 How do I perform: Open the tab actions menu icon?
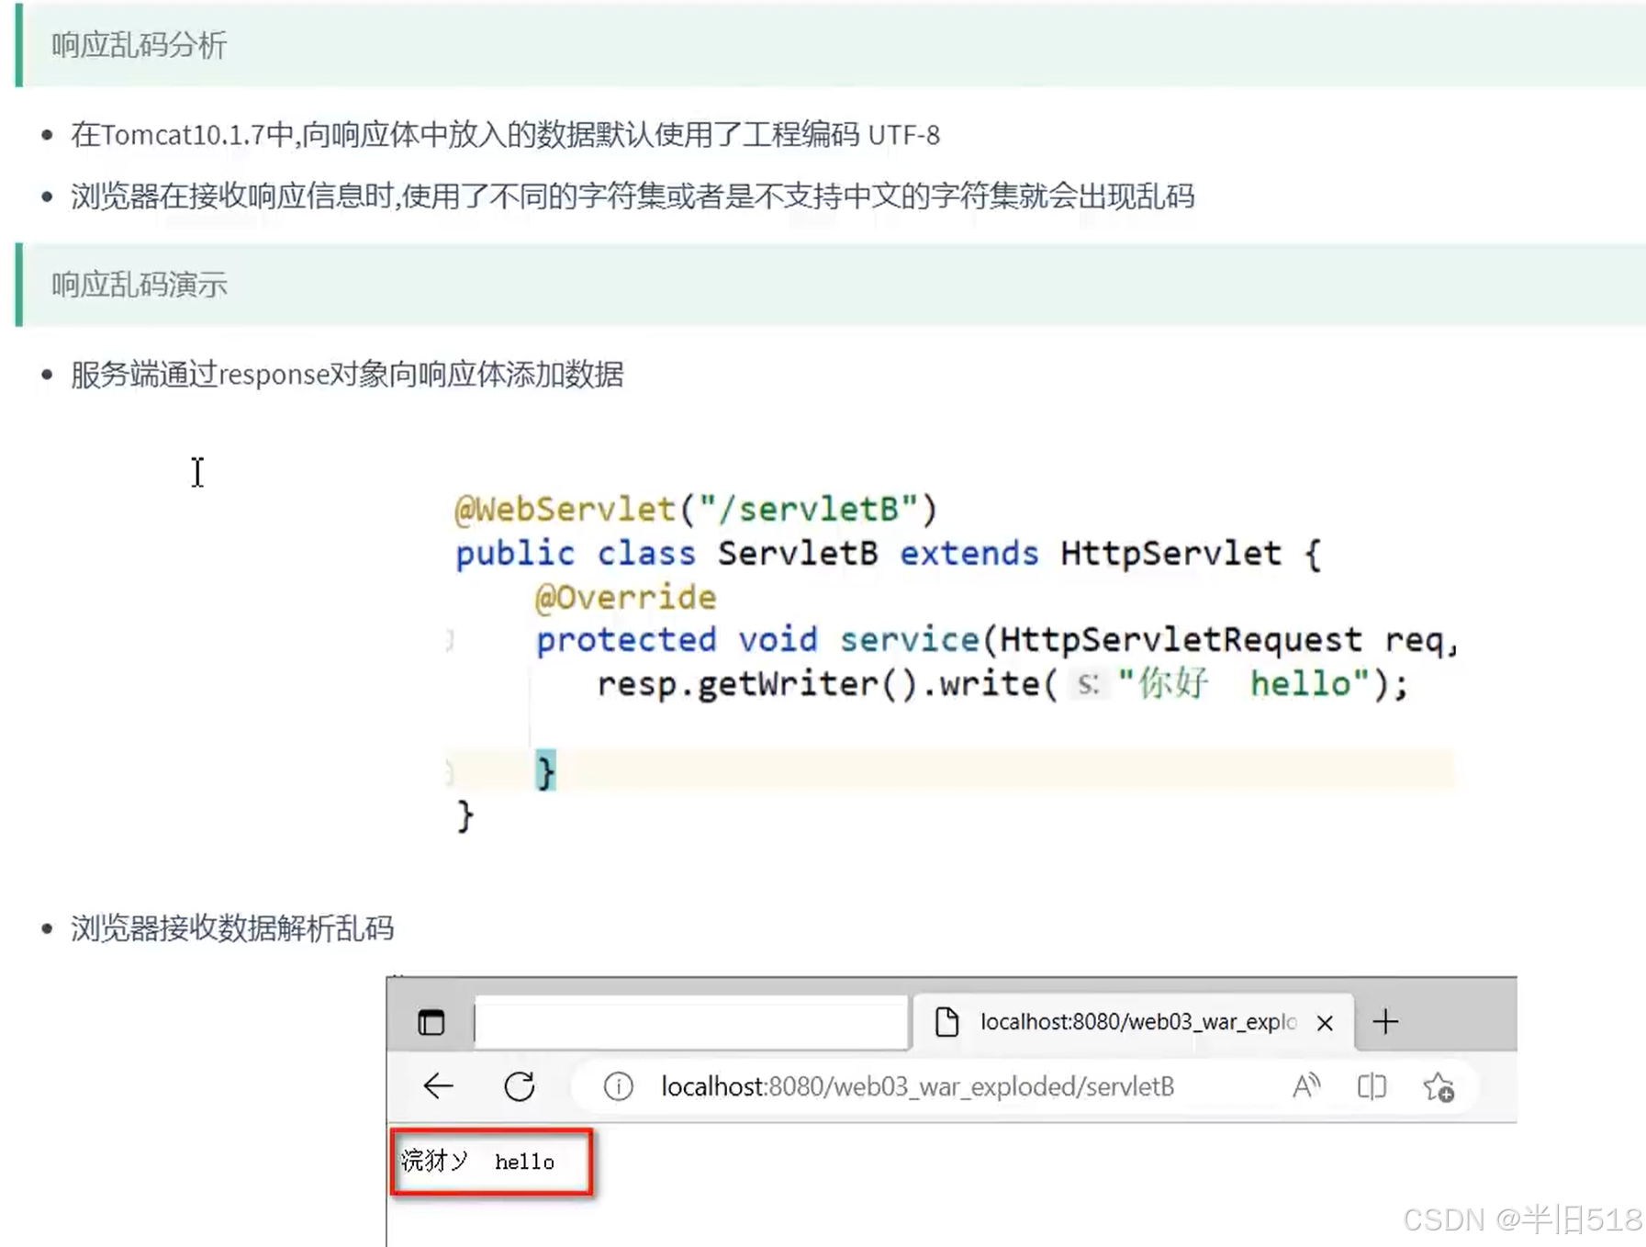coord(431,1022)
